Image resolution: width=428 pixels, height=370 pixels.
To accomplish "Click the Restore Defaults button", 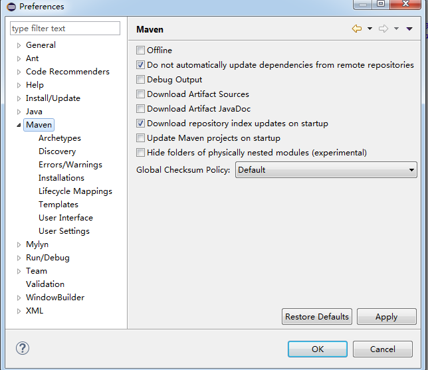I will 317,316.
